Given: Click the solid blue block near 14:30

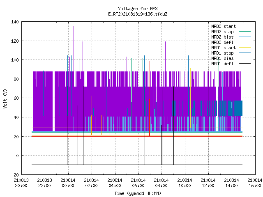Looking at the screenshot, I should (239, 108).
